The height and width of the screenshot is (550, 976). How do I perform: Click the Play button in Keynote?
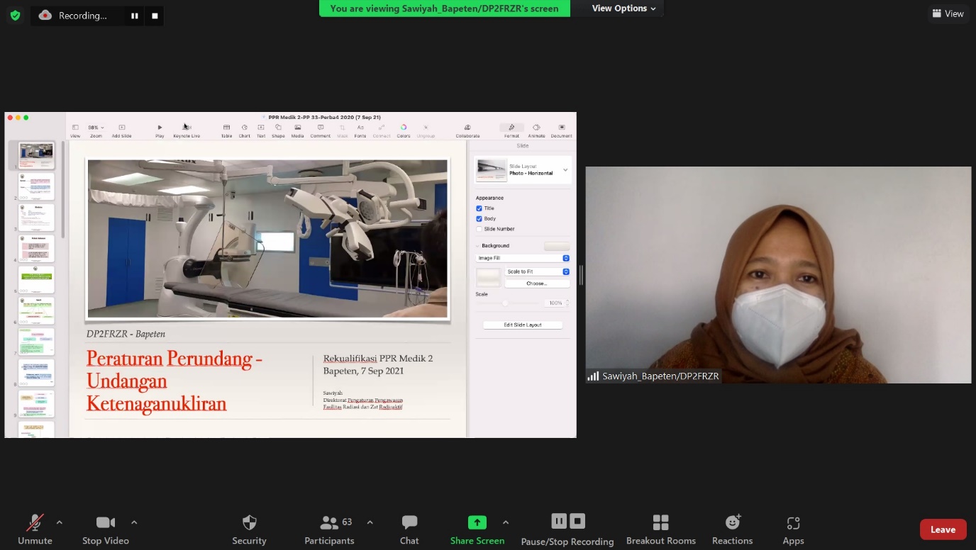coord(160,130)
